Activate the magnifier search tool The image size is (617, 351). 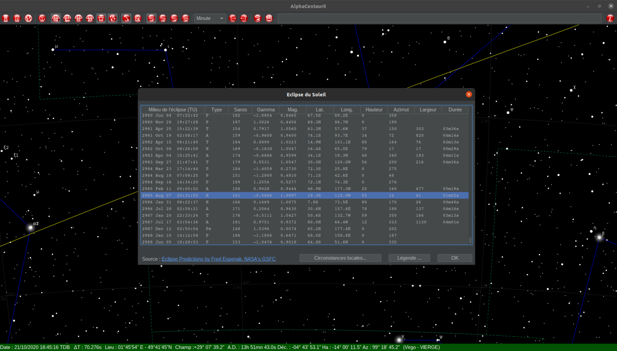point(138,18)
